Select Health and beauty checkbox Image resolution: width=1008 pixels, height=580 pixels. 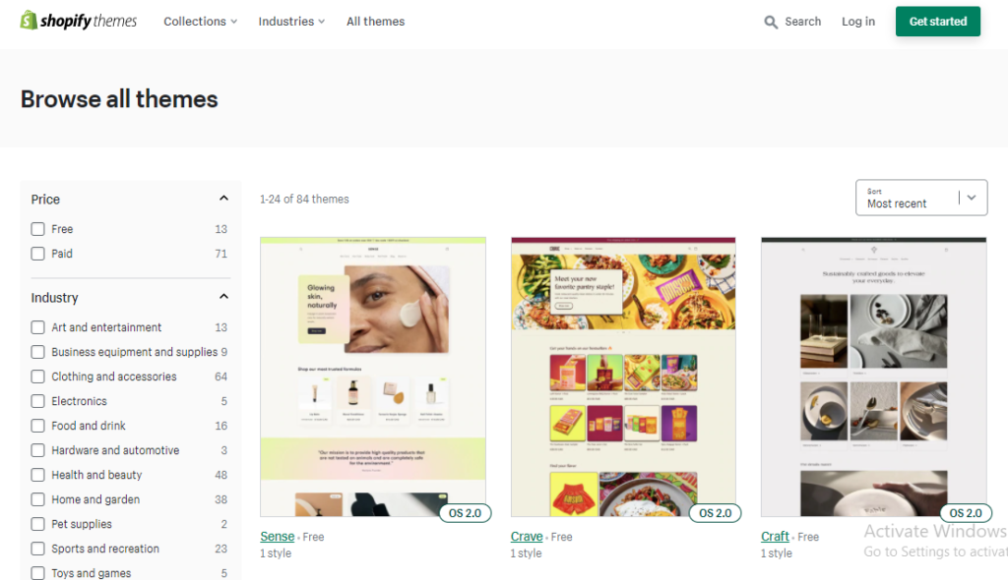click(38, 475)
